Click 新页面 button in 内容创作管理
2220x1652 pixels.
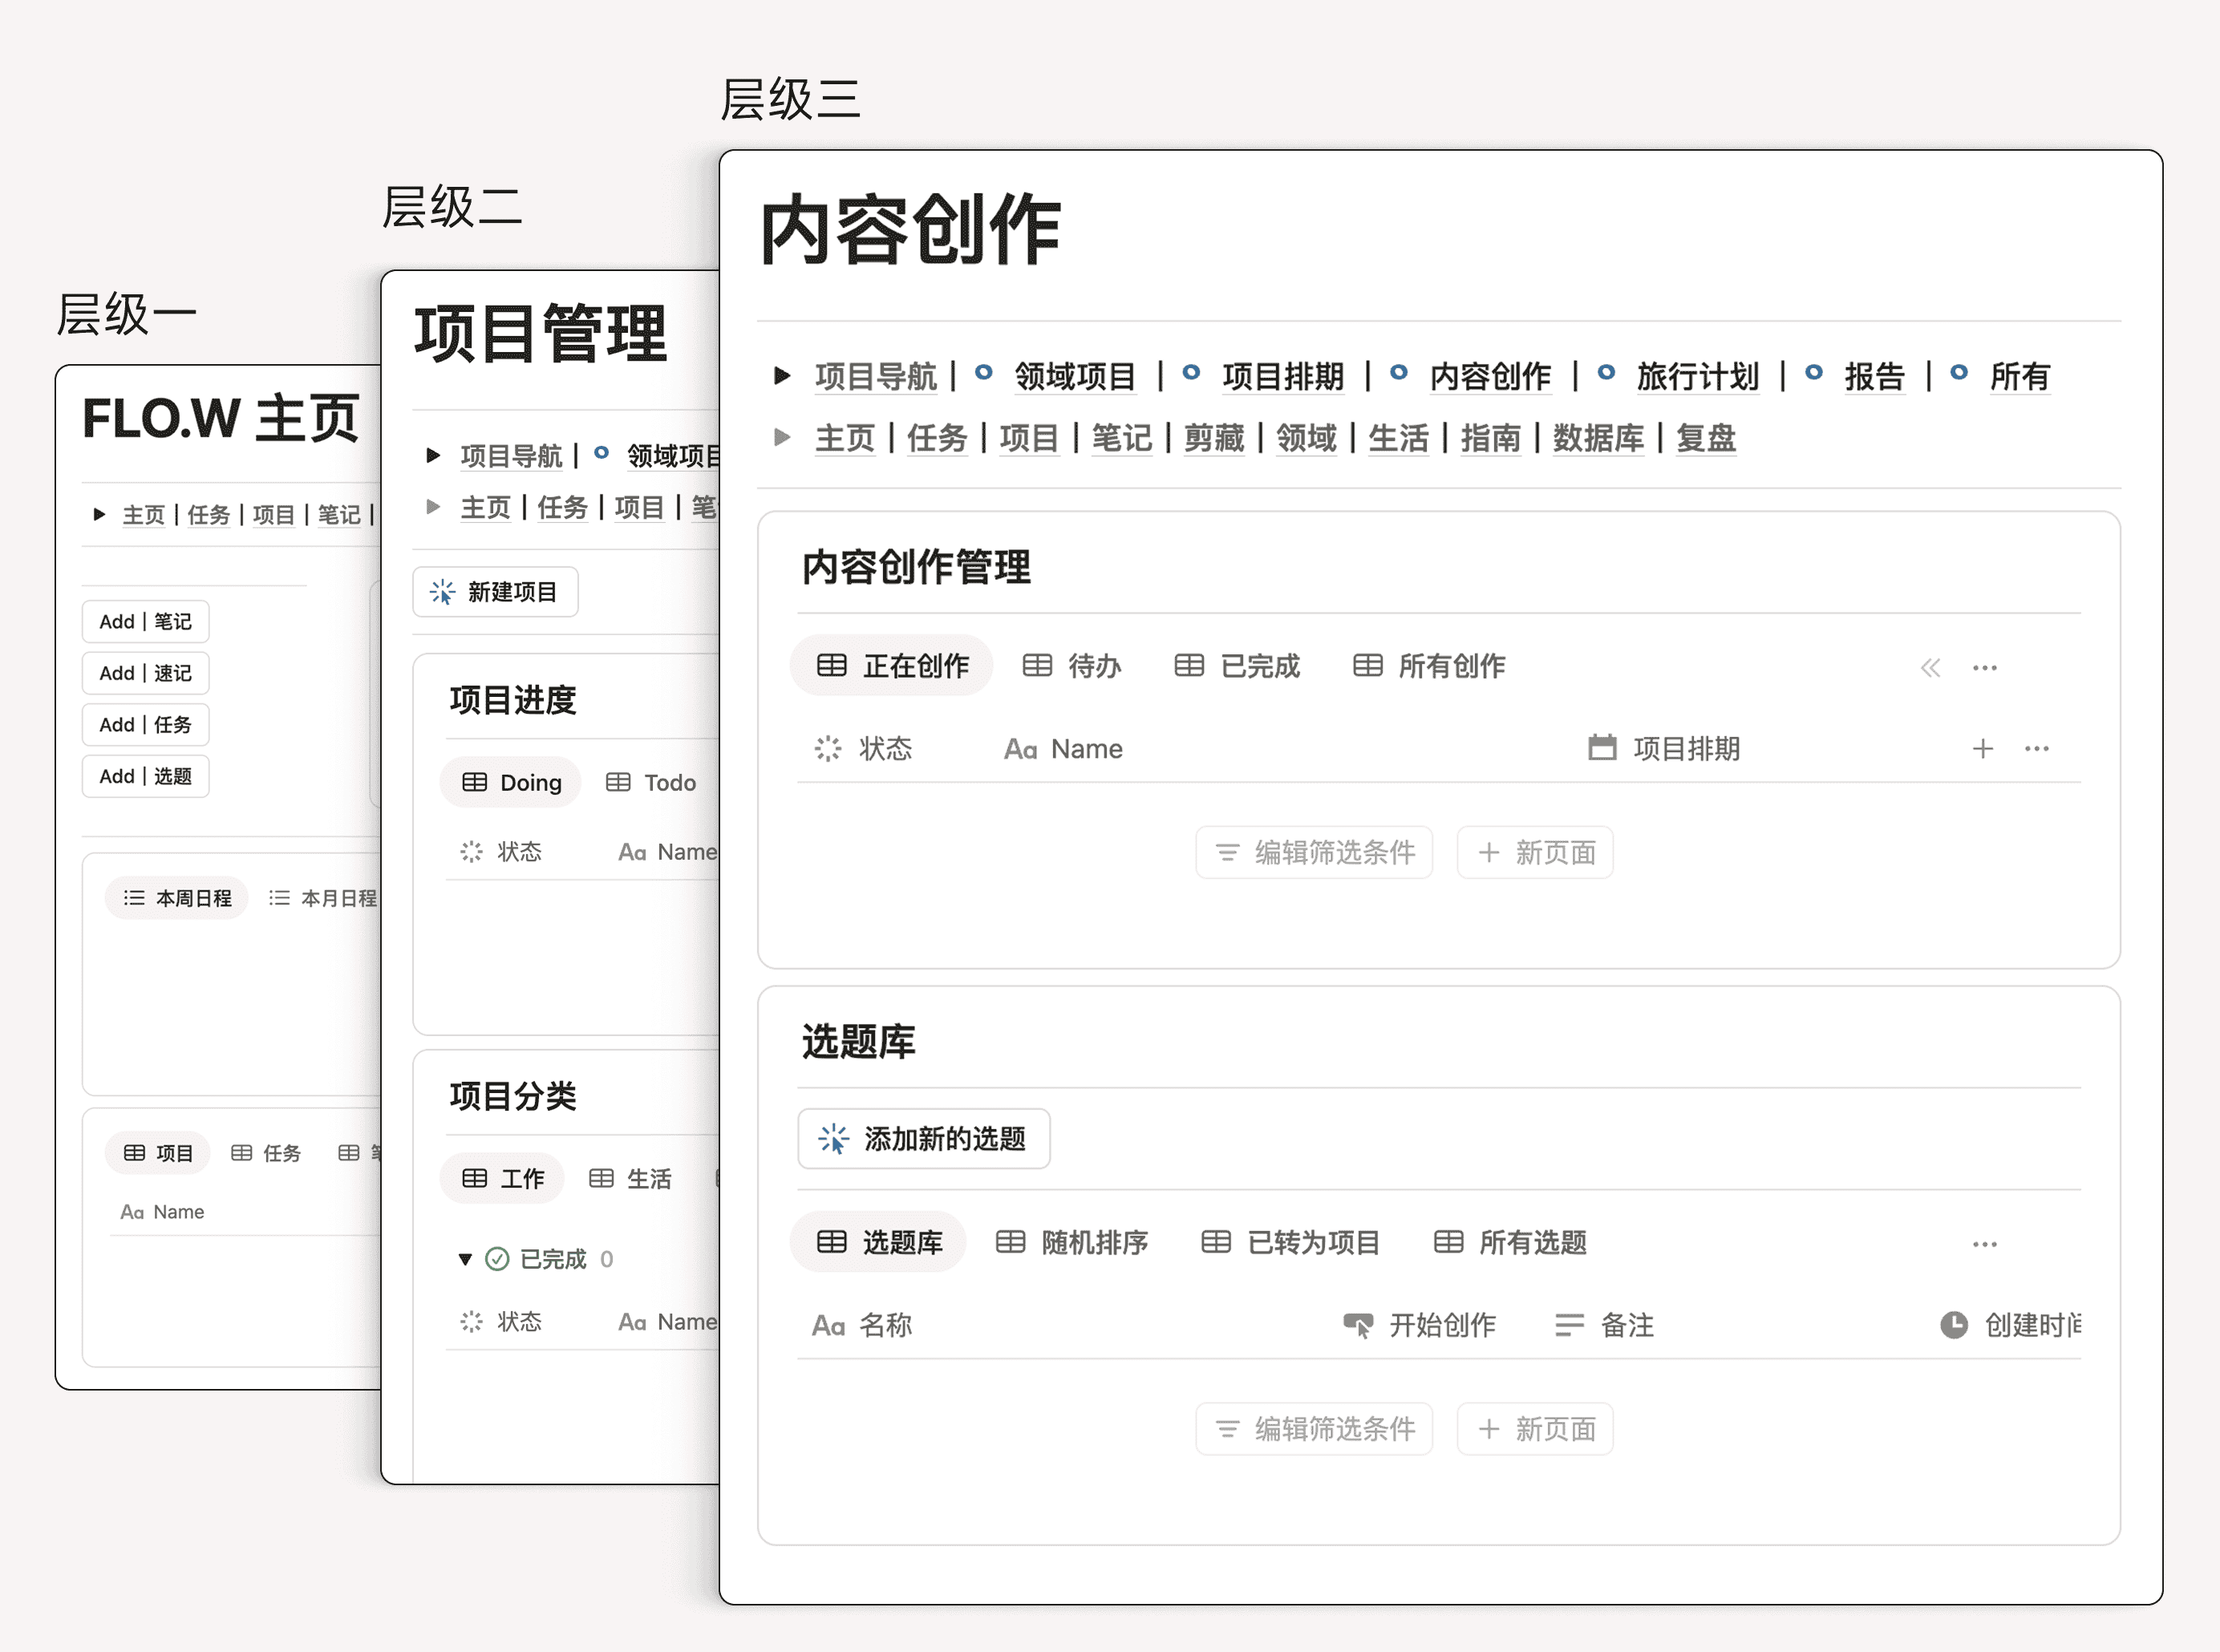point(1535,852)
